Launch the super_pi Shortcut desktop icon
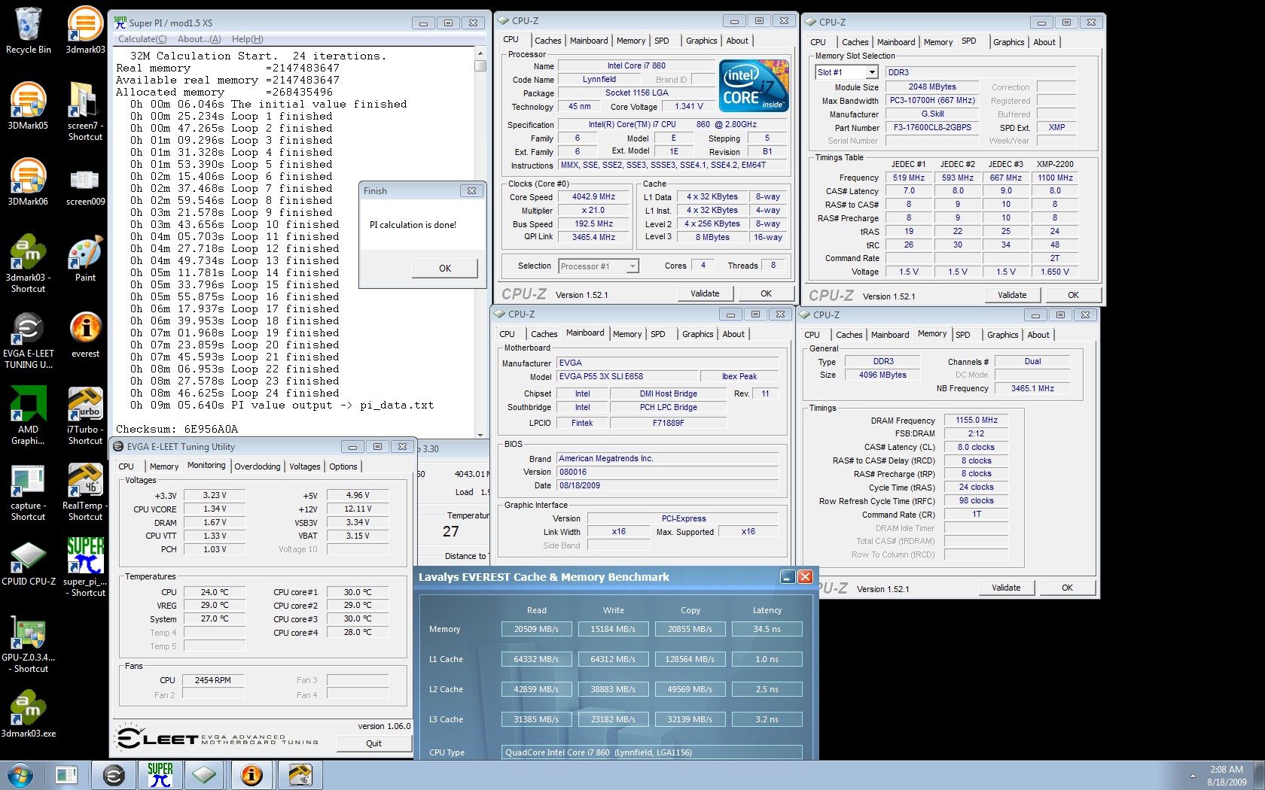 85,567
